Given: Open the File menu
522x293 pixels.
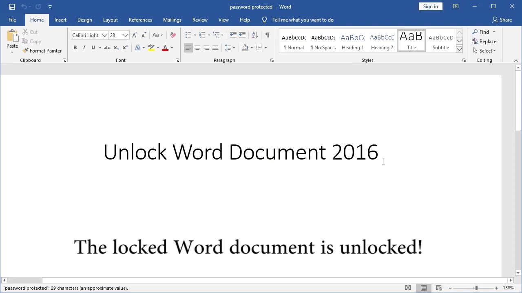Looking at the screenshot, I should tap(12, 20).
